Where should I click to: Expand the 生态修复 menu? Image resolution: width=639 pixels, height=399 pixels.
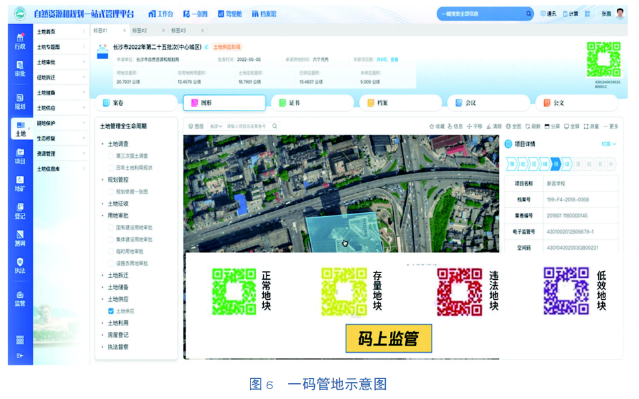pyautogui.click(x=61, y=139)
